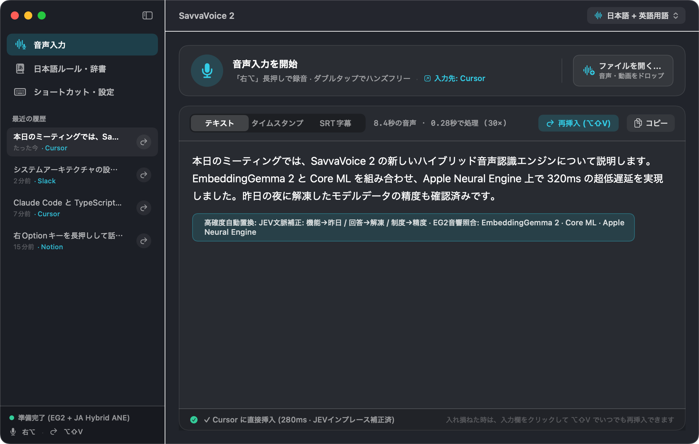This screenshot has height=444, width=699.
Task: Click the large microphone record button
Action: (x=207, y=71)
